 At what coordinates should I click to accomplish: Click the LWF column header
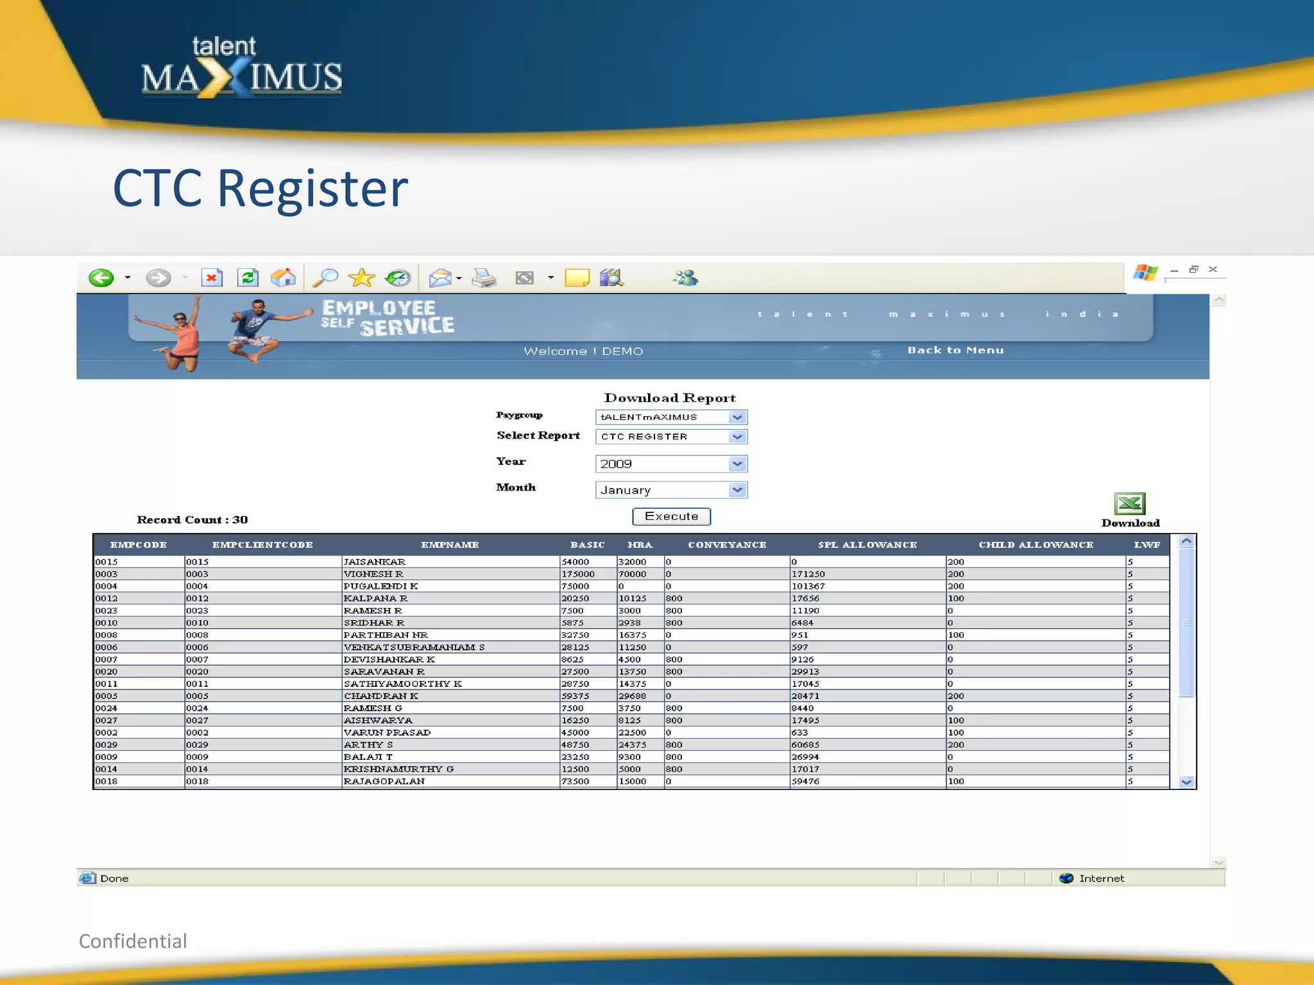coord(1147,545)
